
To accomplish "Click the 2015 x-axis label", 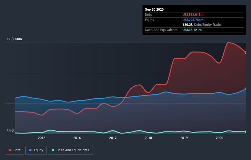I will [x=42, y=138].
